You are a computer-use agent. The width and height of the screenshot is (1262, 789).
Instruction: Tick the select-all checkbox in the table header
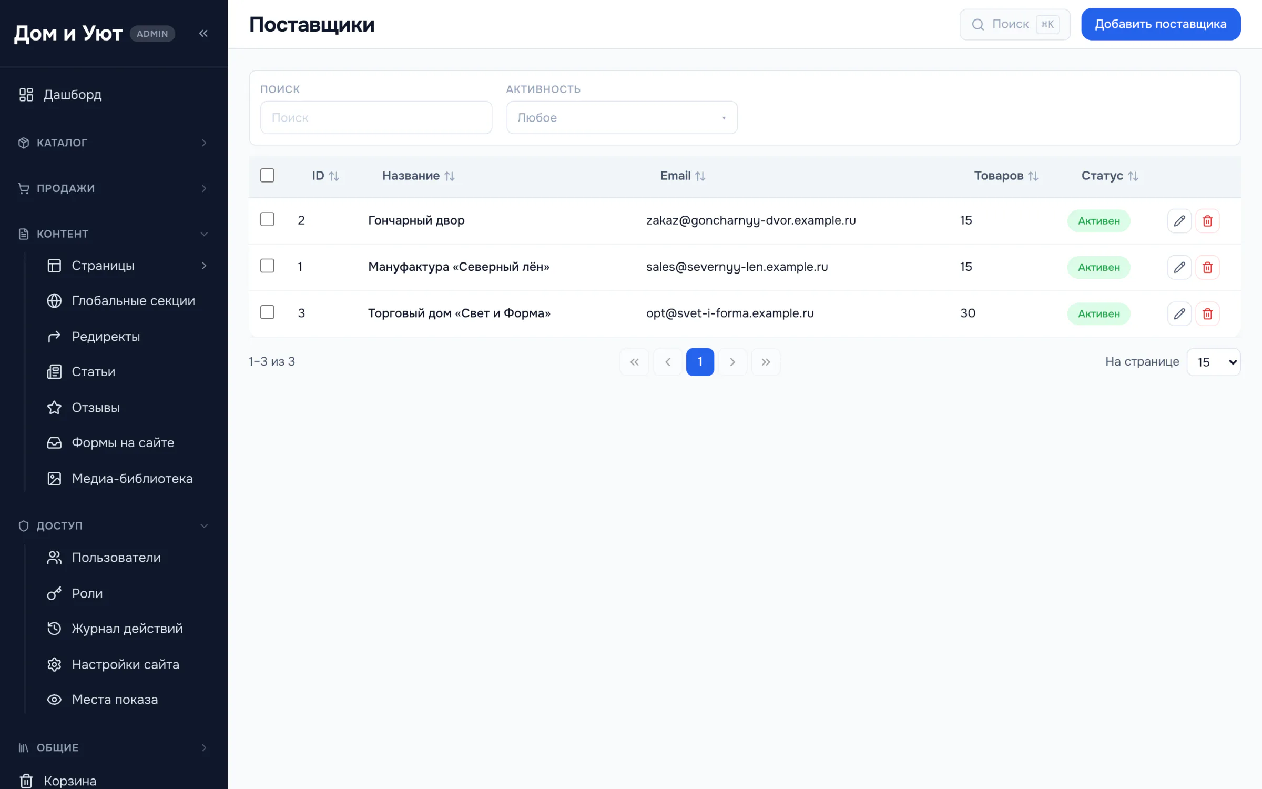tap(267, 175)
